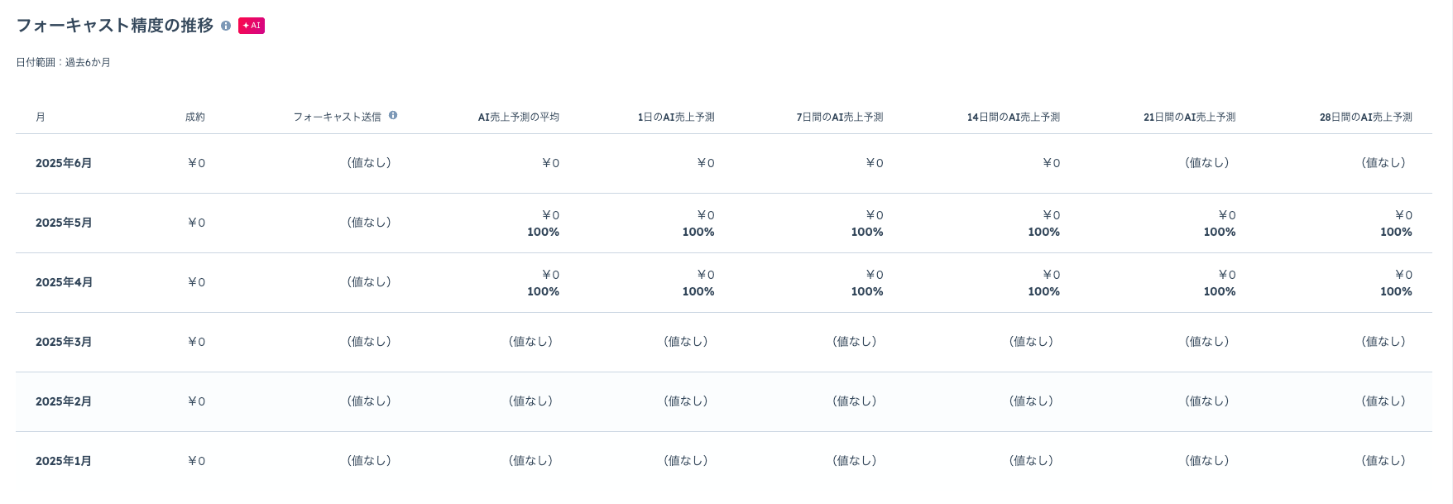This screenshot has width=1453, height=504.
Task: Click the 14日間のAI売上予測 column header
Action: click(1014, 118)
